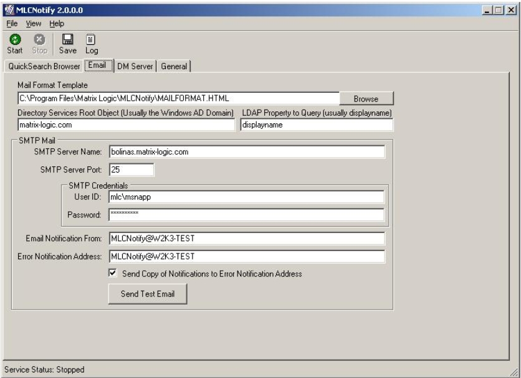Click the LDAP Property to Query field
Image resolution: width=521 pixels, height=378 pixels.
[317, 125]
